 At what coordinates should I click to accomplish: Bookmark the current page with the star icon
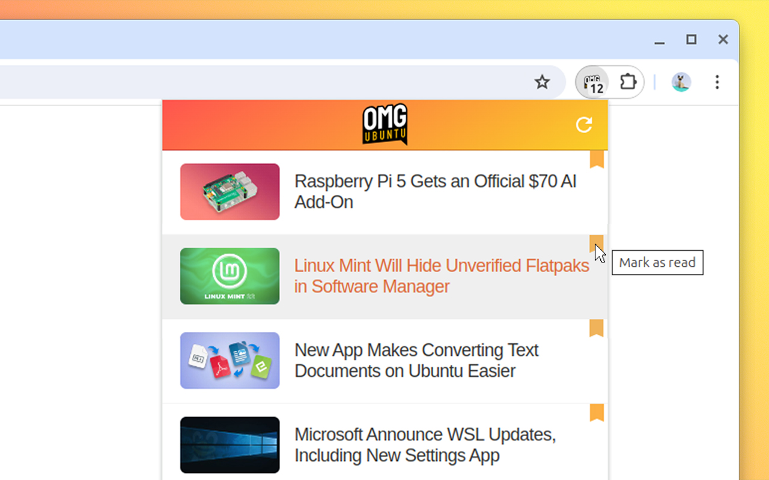click(x=543, y=82)
